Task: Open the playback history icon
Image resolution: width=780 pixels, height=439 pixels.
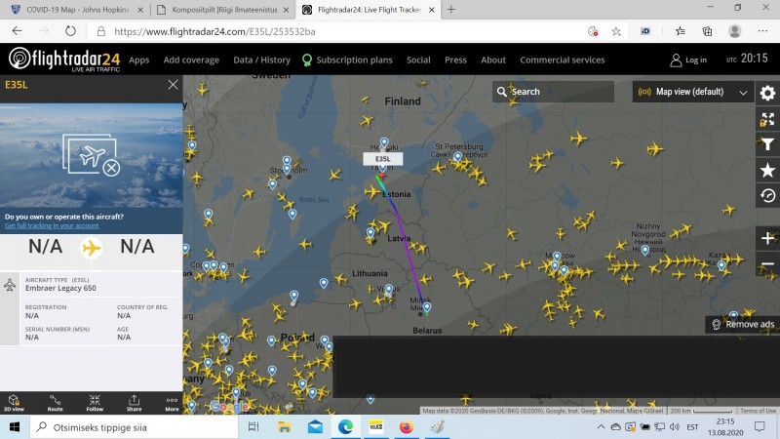Action: pyautogui.click(x=767, y=195)
